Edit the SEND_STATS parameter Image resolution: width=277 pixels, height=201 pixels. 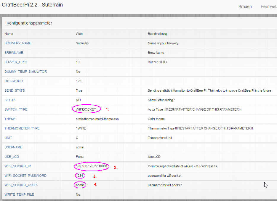[15, 90]
